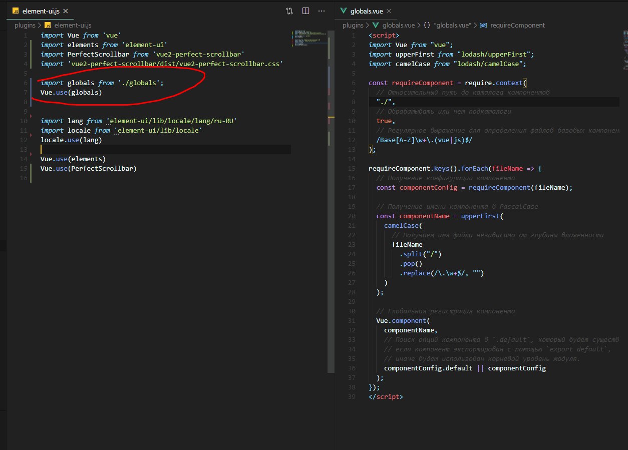Screen dimensions: 628x450
Task: Place cursor on empty line 13 in element-ui.js
Action: click(x=165, y=149)
